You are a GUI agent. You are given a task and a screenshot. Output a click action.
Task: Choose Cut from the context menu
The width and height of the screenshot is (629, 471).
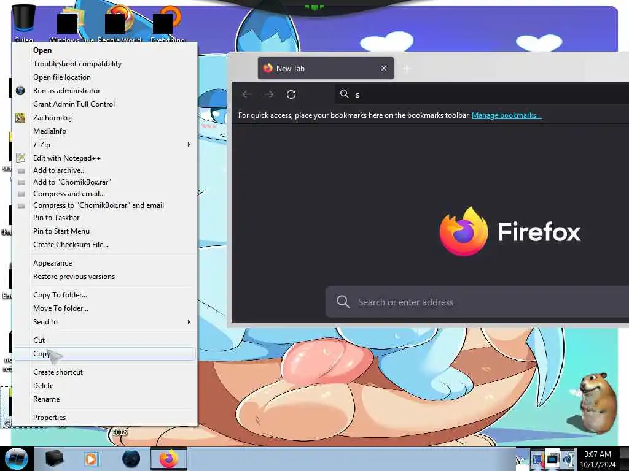pyautogui.click(x=105, y=340)
